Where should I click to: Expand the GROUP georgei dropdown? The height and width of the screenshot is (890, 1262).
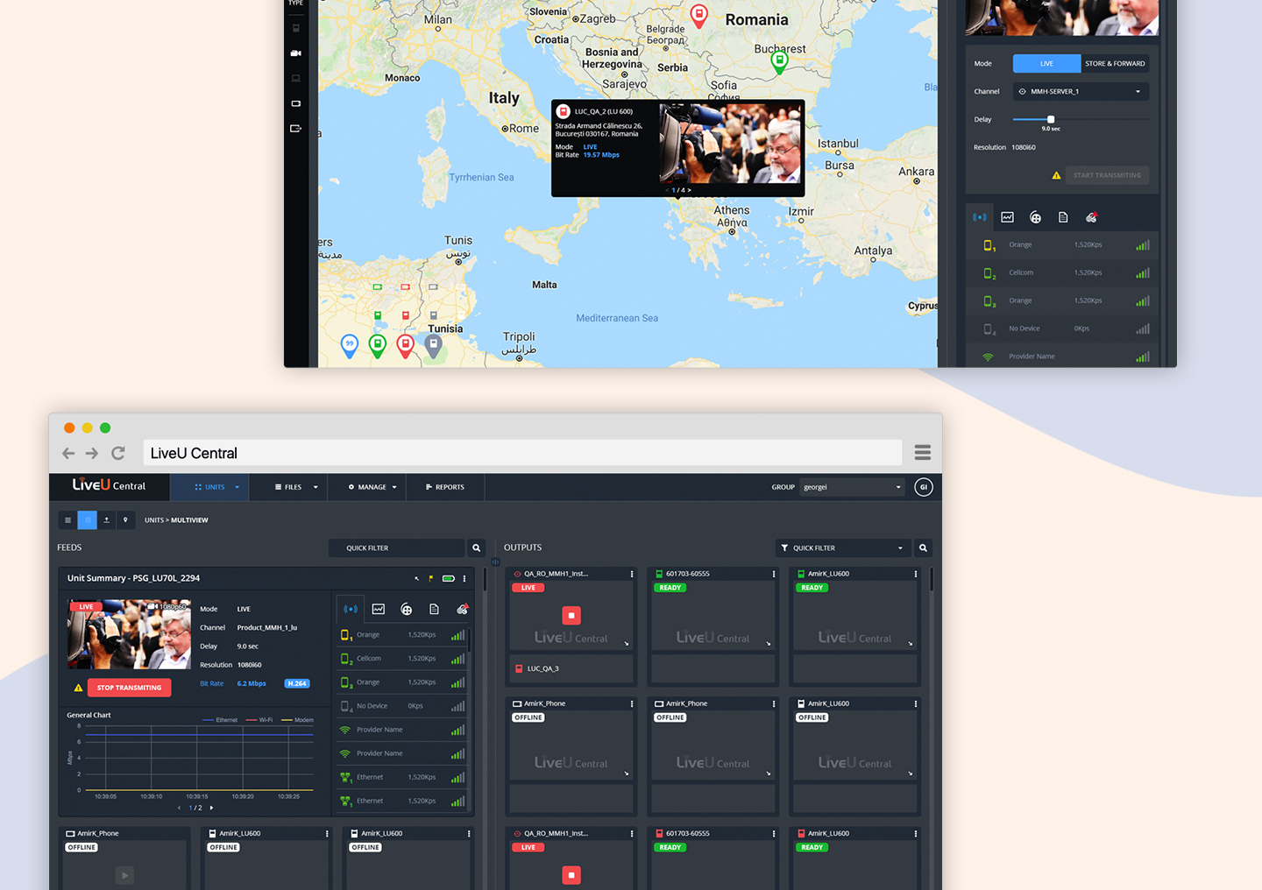coord(852,487)
